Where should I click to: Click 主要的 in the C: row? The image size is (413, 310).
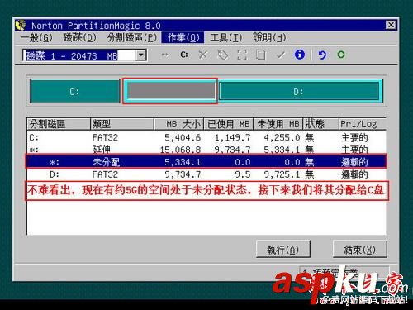point(354,137)
